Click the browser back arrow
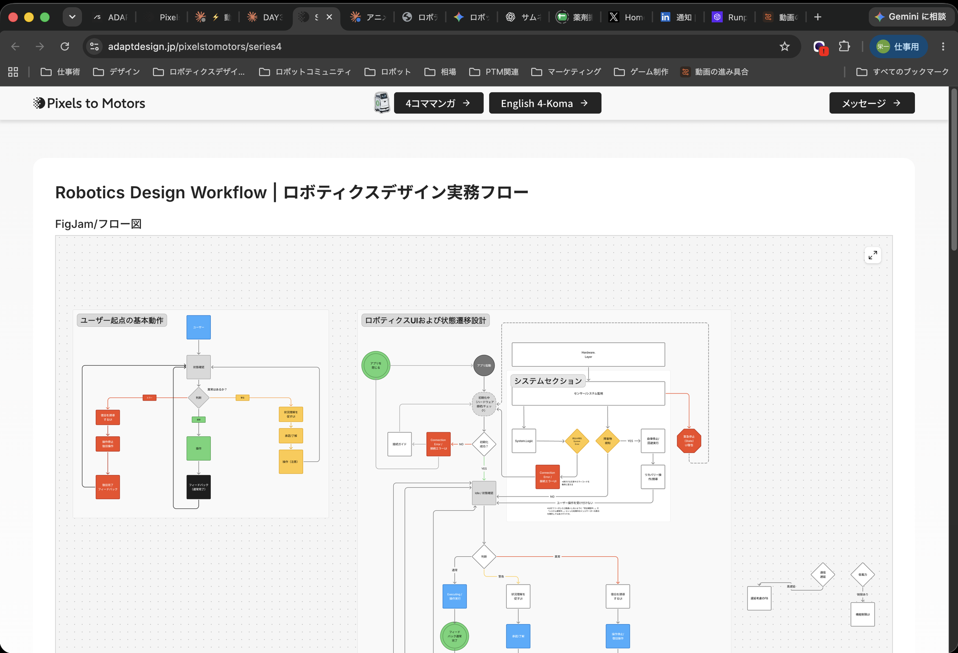Viewport: 958px width, 653px height. [15, 46]
